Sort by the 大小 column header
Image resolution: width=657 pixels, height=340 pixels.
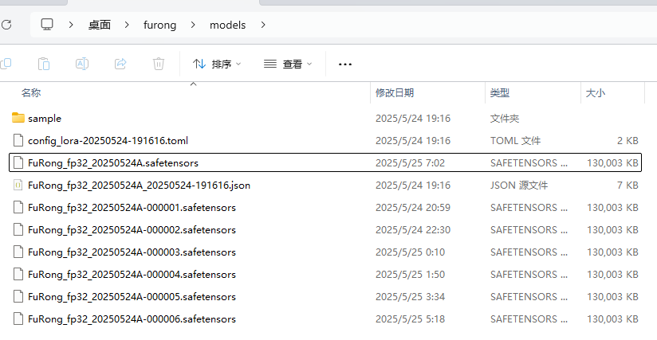[x=595, y=93]
